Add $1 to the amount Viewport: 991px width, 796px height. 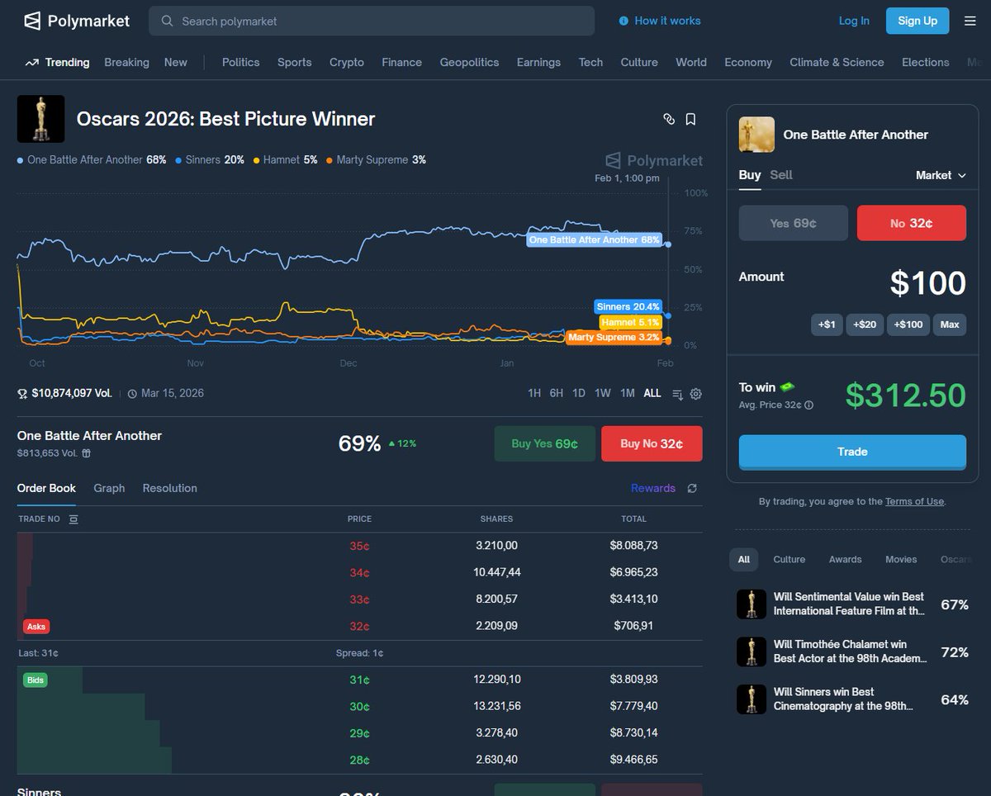click(827, 325)
